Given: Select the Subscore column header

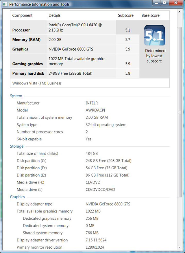Looking at the screenshot, I should [126, 15].
